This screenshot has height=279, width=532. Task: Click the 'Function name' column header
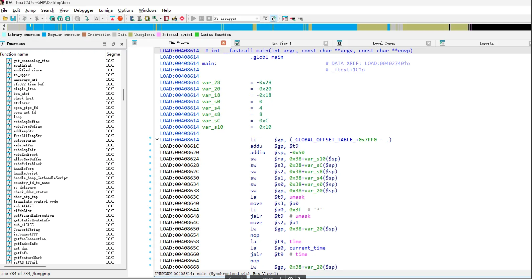14,54
